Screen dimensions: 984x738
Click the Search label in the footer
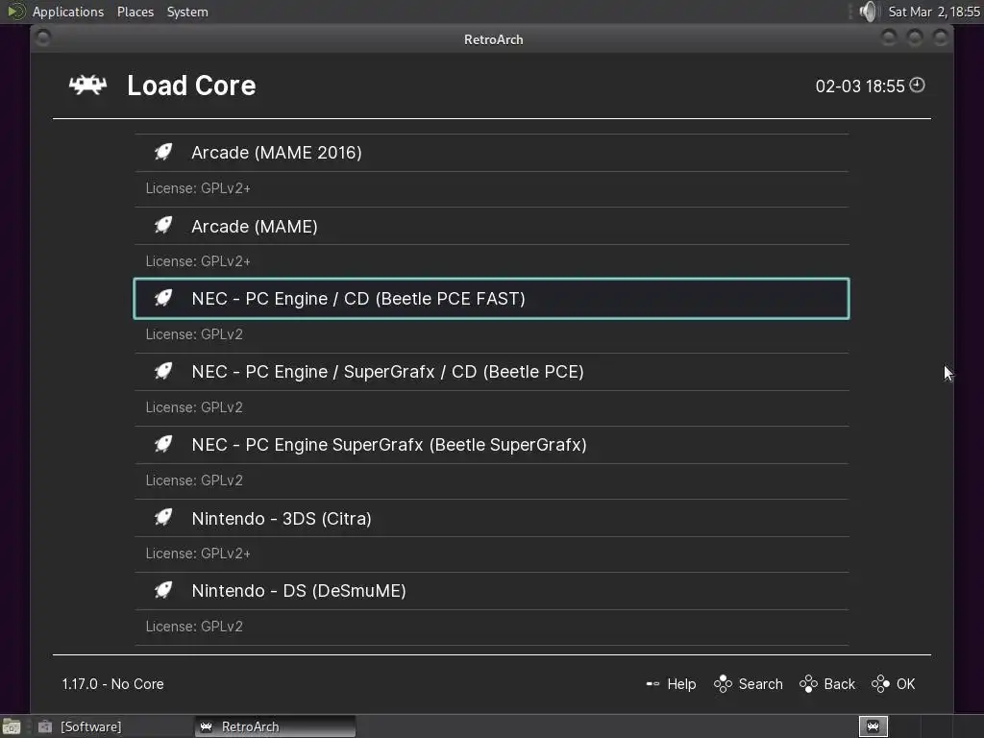[x=761, y=684]
